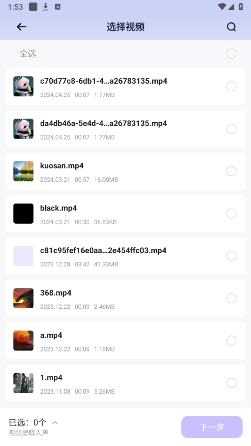Check the 1.mp4 selection circle

click(231, 383)
